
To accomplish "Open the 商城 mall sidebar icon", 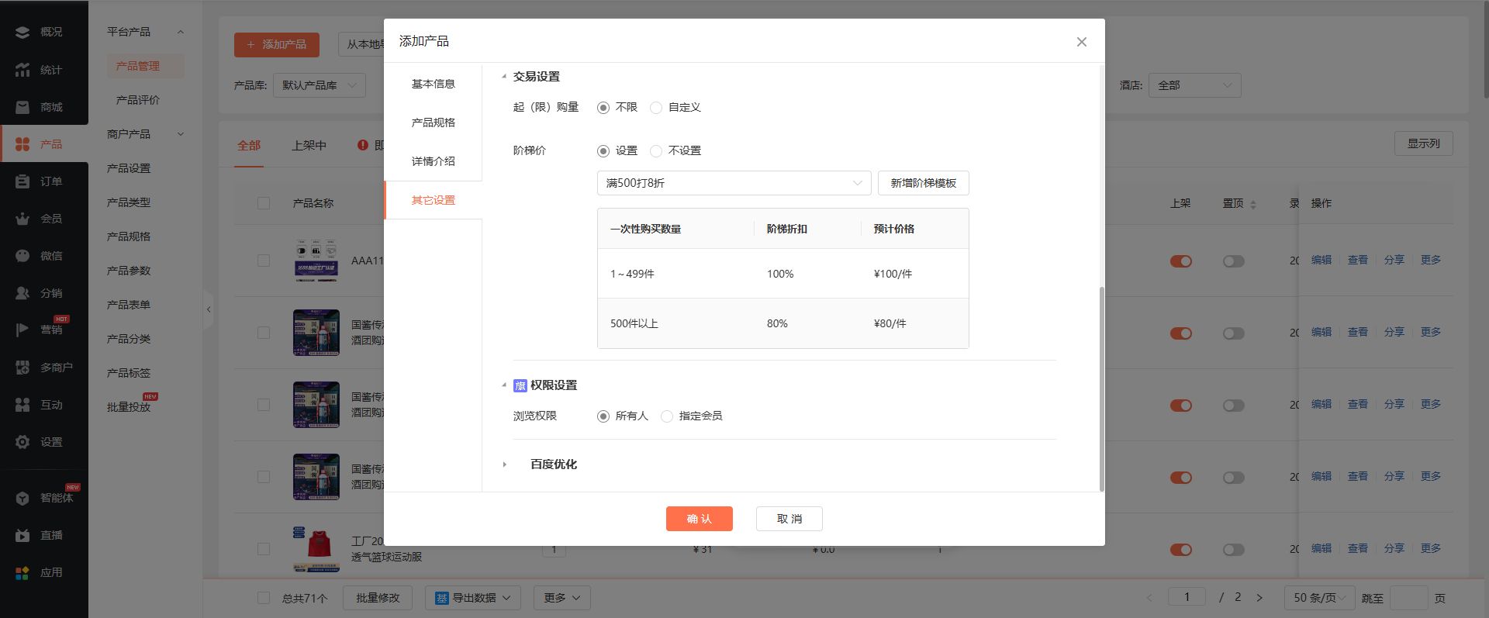I will [22, 107].
